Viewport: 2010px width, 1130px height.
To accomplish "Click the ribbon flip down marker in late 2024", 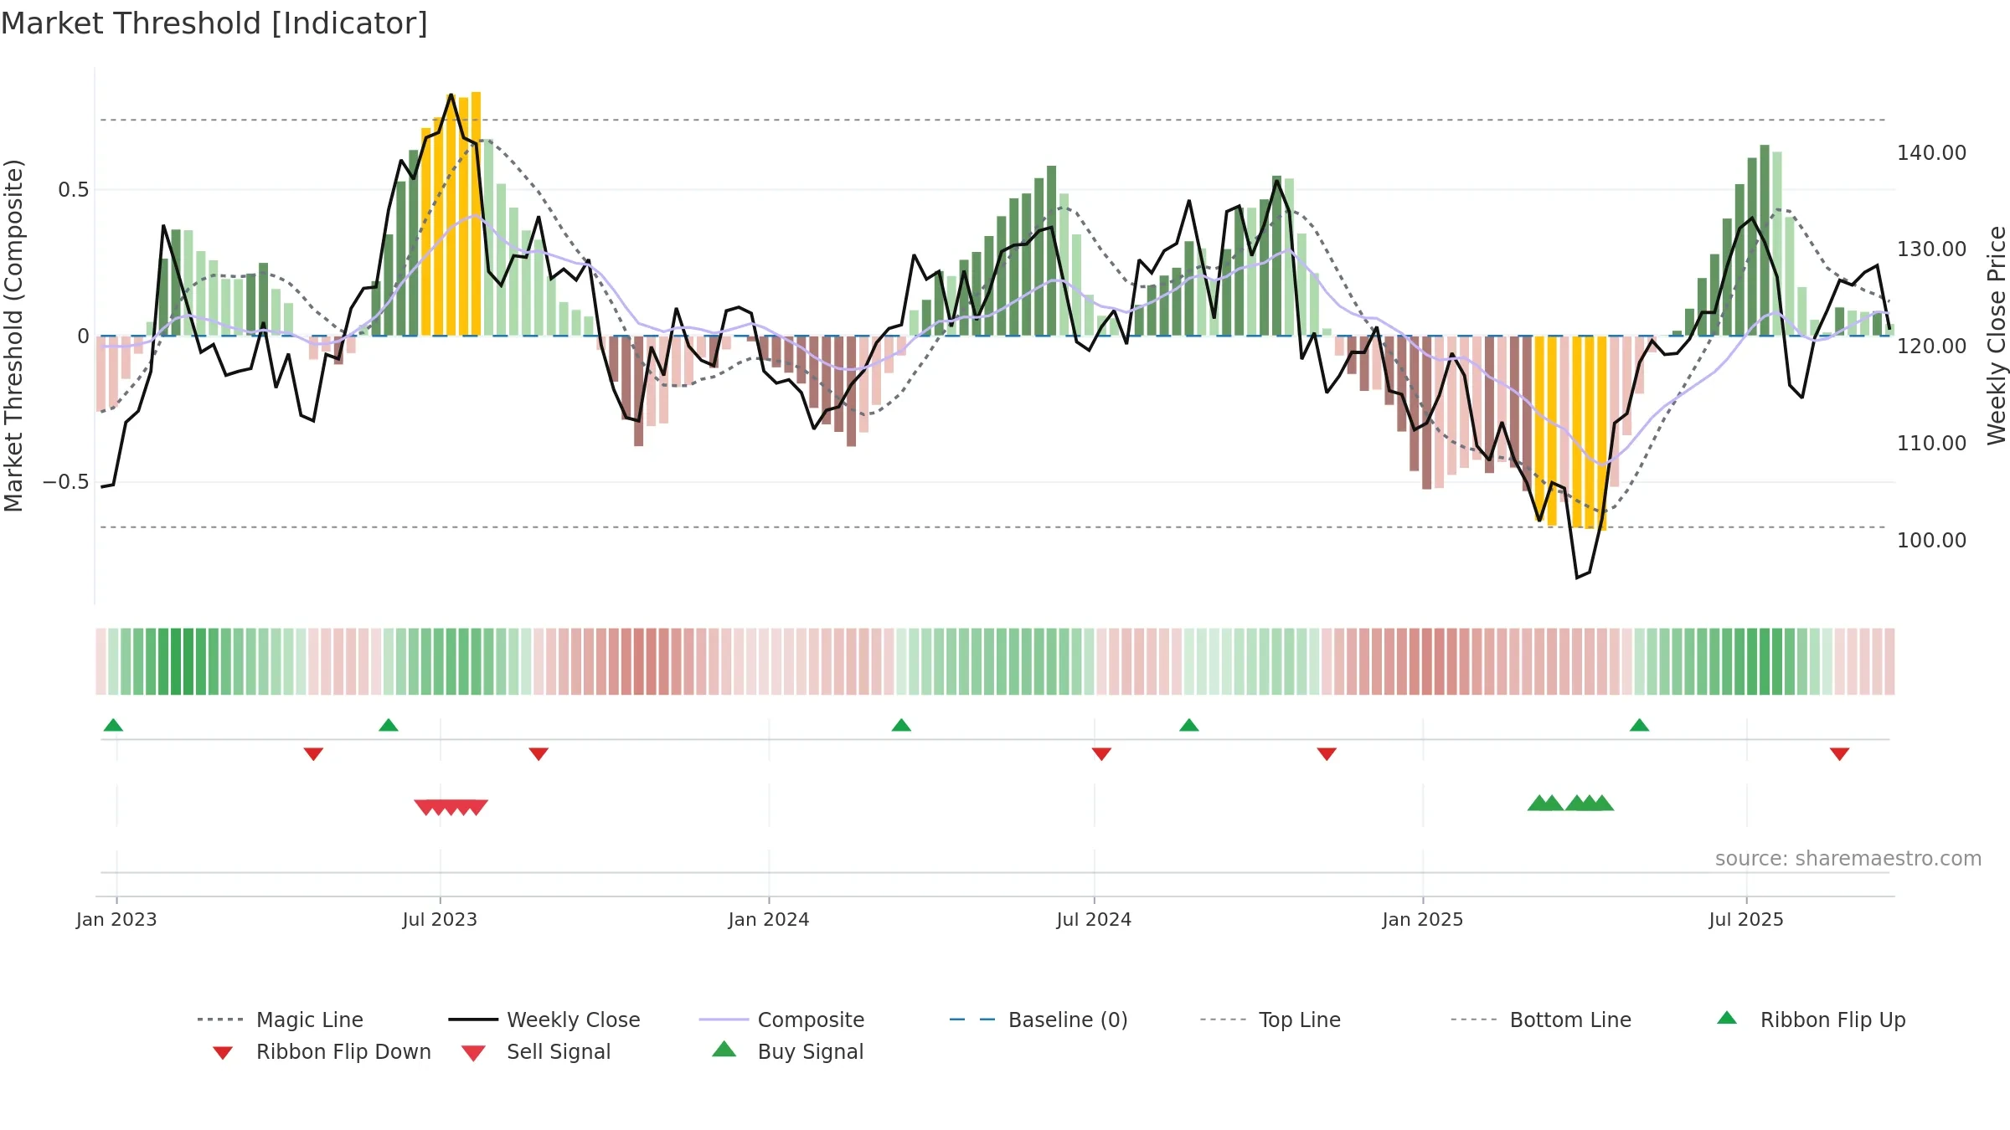I will 1327,754.
